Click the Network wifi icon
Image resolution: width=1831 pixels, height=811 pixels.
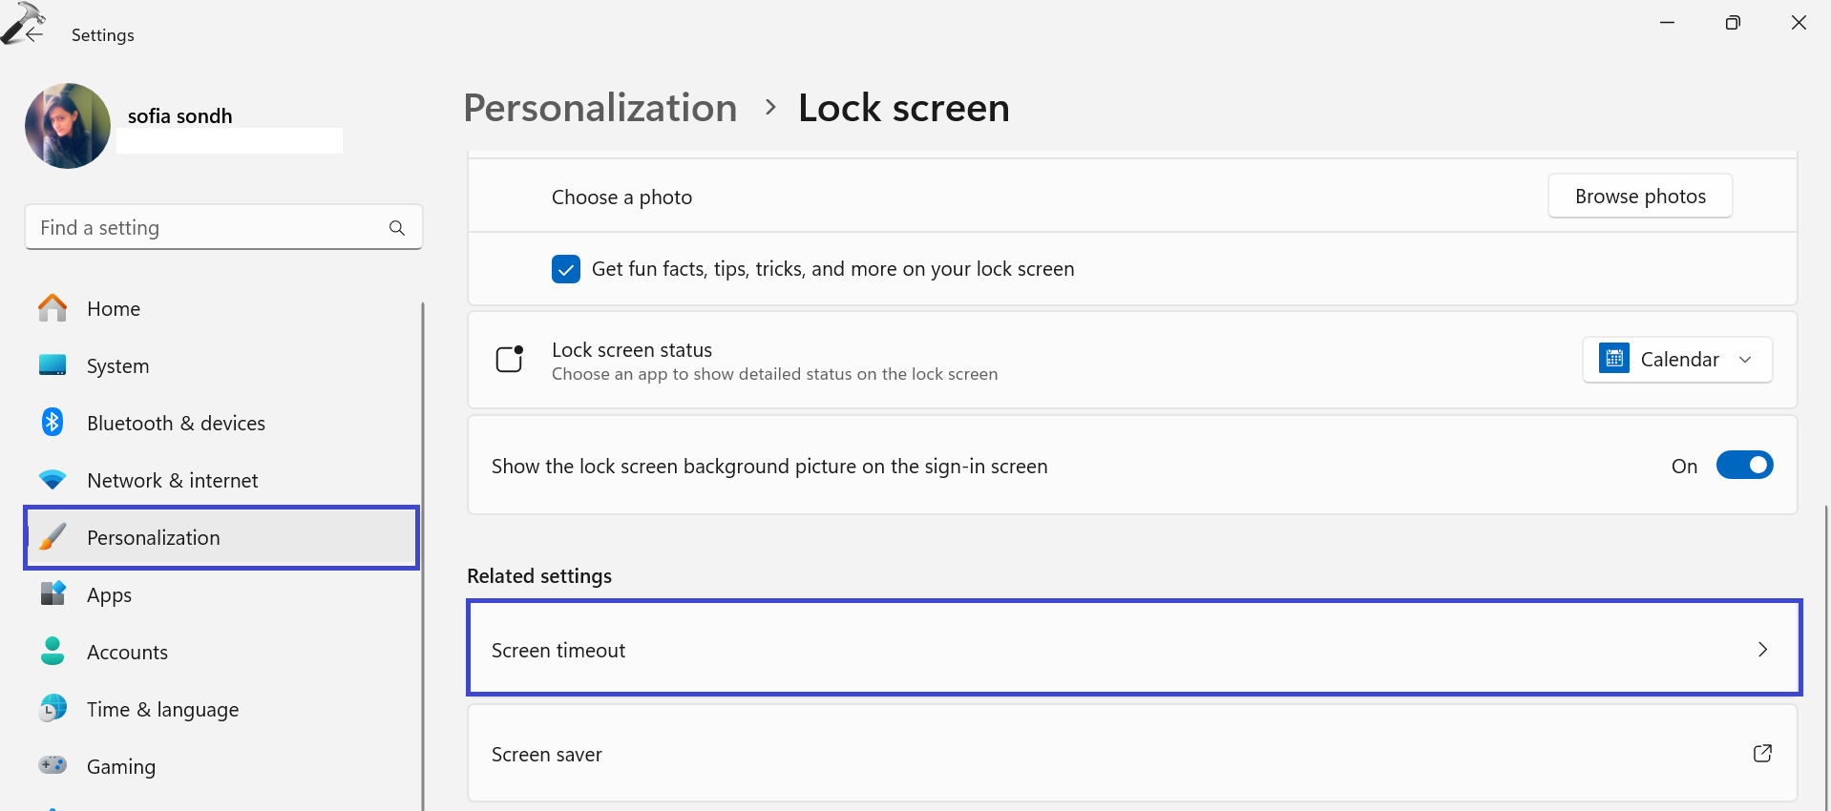[53, 480]
